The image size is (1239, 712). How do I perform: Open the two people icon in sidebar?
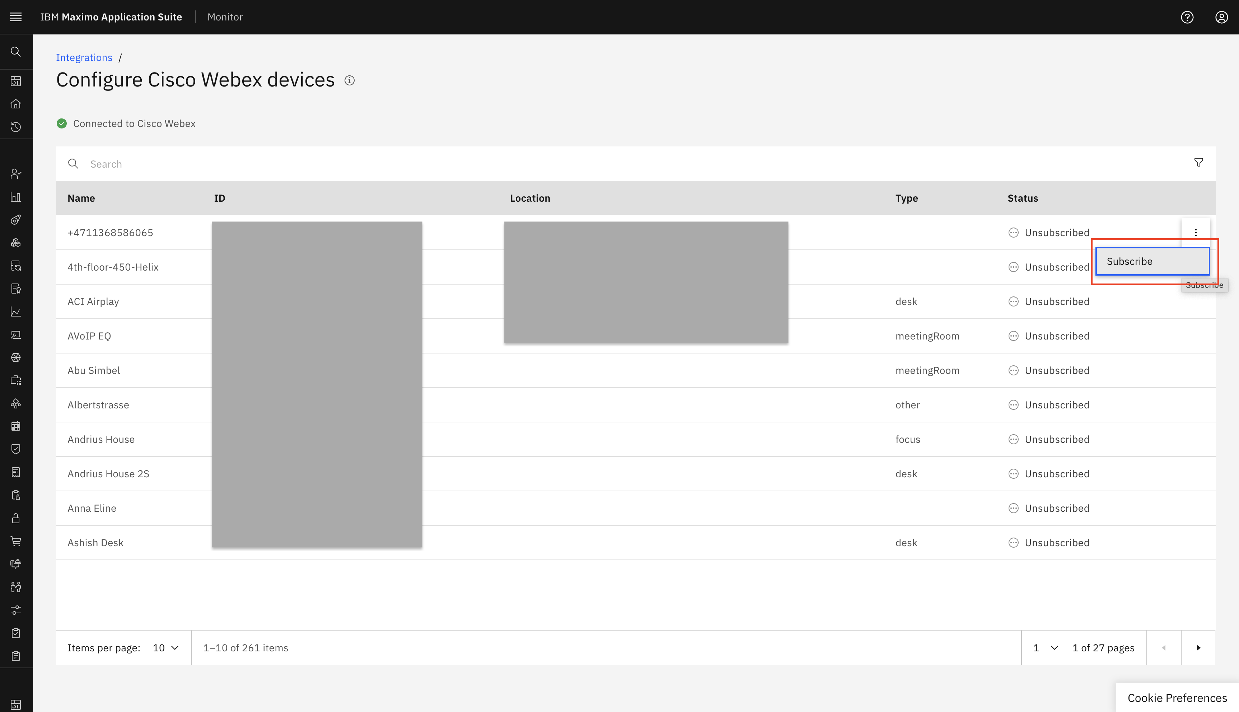click(16, 587)
